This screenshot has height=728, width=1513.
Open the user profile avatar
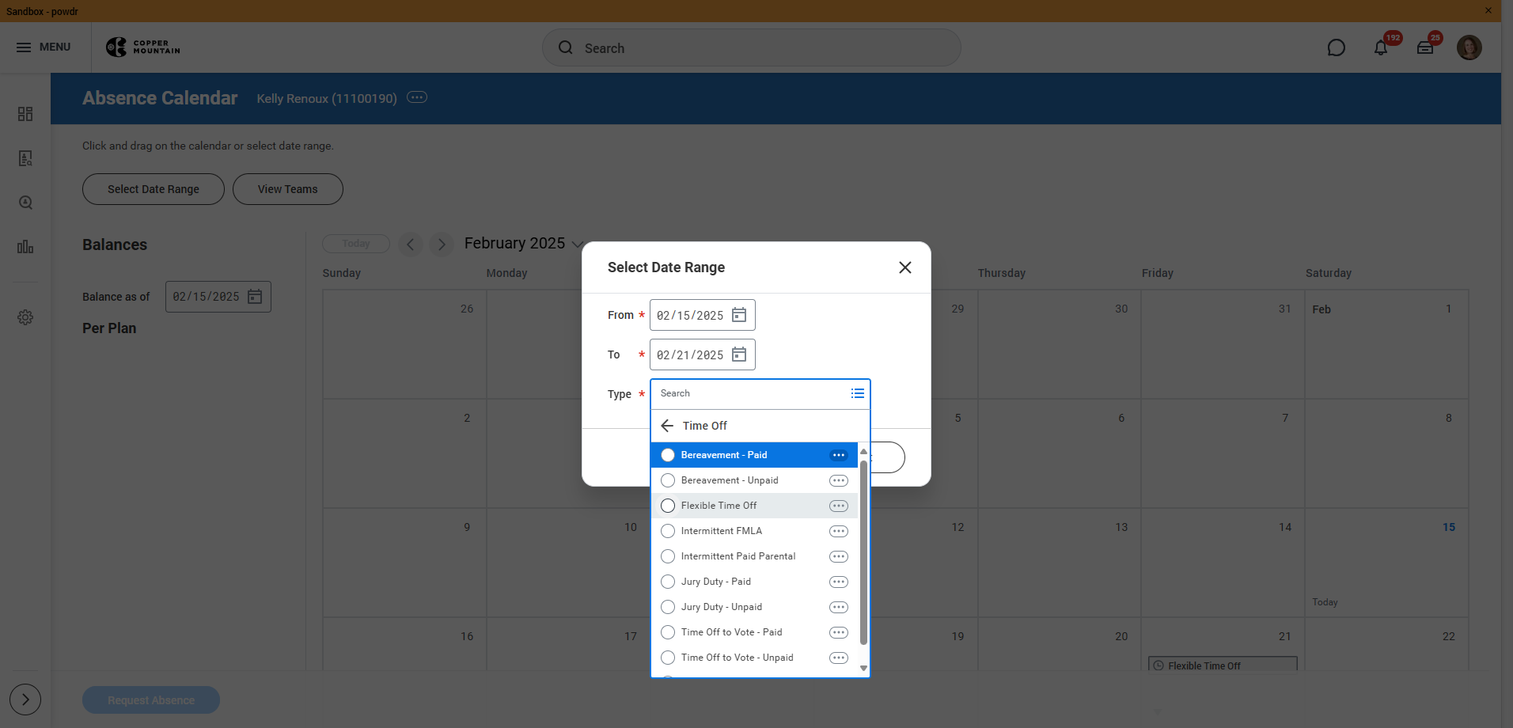(1469, 47)
